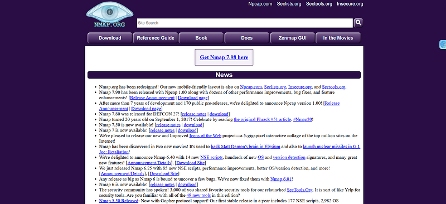Screen dimensions: 446x204
Task: Click the Nmap.org eye logo
Action: [x=109, y=14]
